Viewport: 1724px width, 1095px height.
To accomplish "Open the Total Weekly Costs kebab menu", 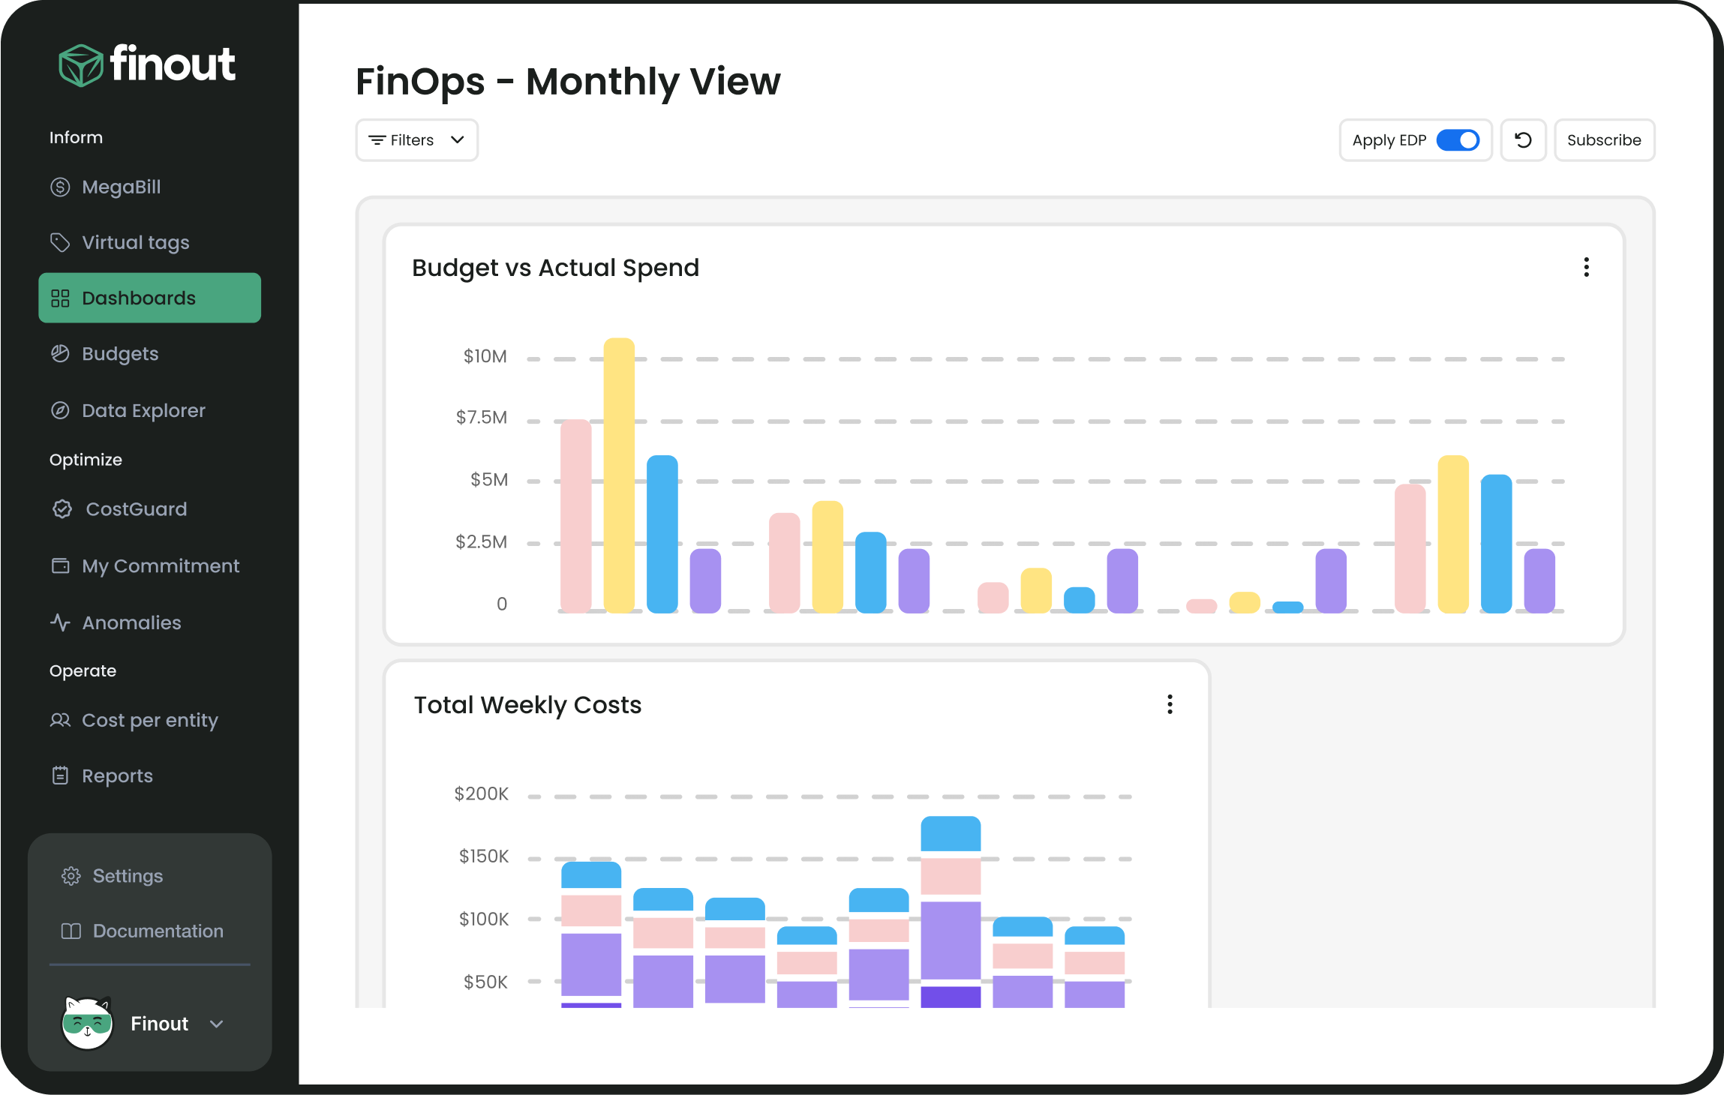I will click(x=1170, y=704).
